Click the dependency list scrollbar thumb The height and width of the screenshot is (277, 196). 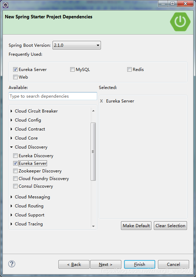coord(93,152)
